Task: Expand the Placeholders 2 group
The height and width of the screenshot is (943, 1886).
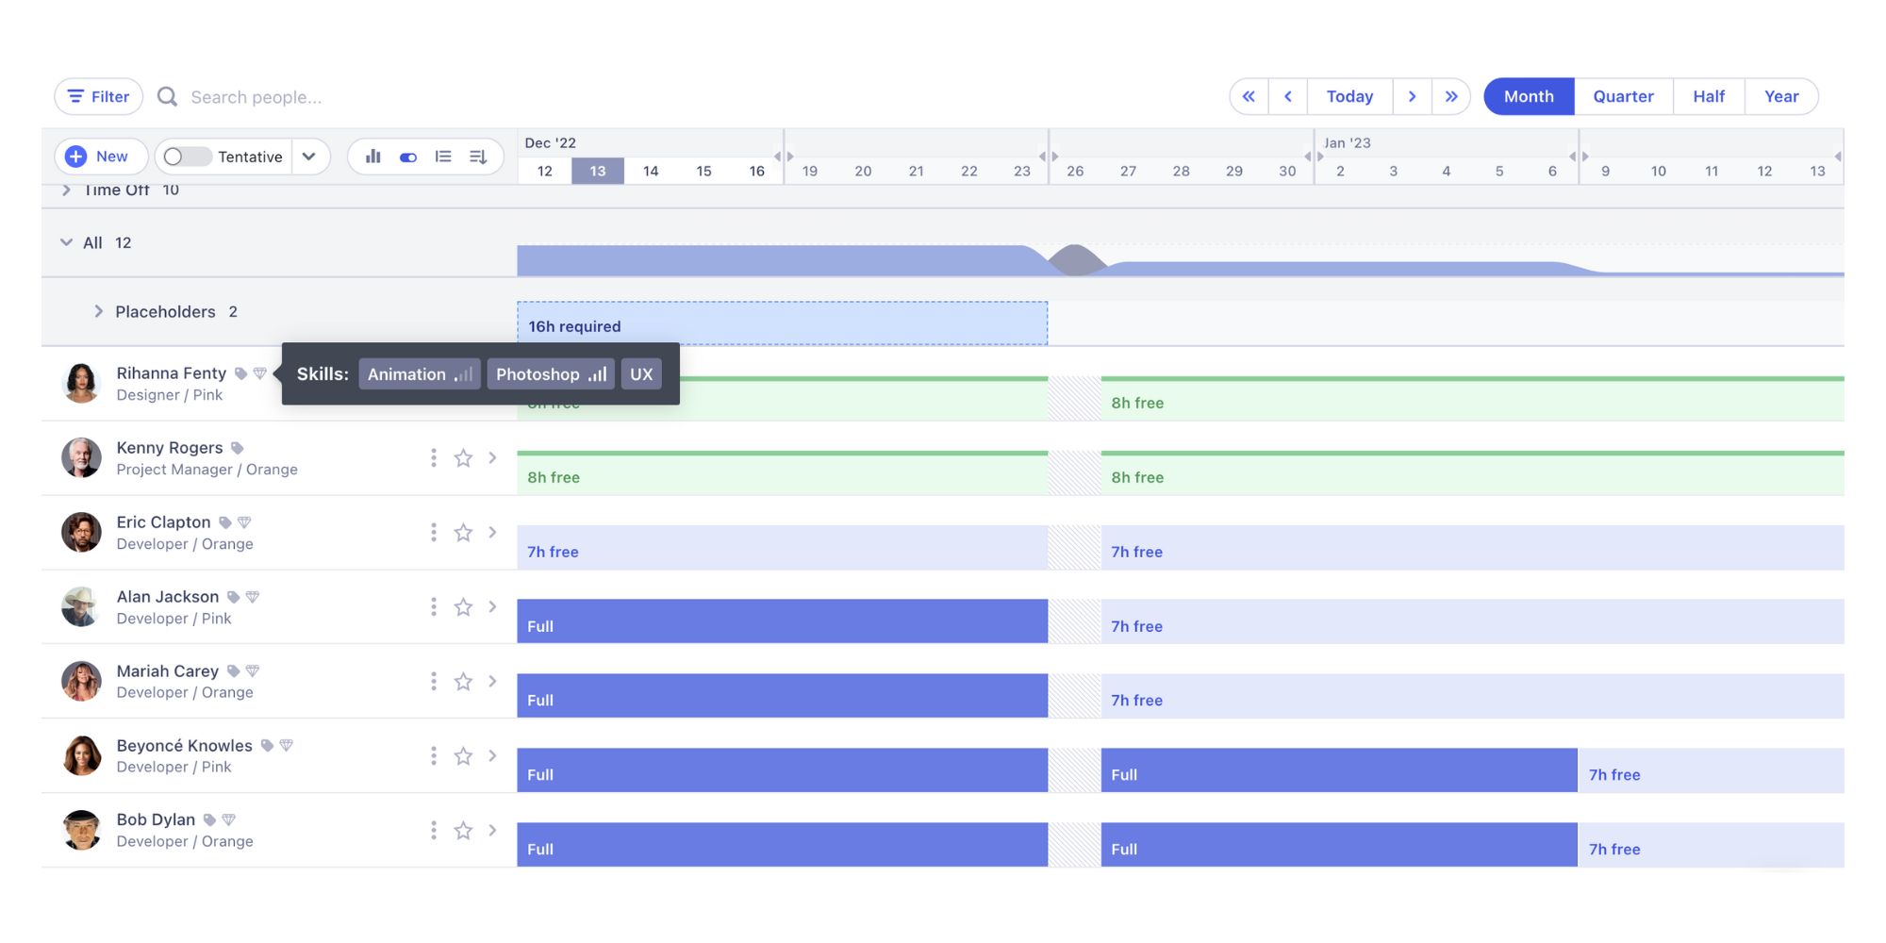Action: point(97,311)
